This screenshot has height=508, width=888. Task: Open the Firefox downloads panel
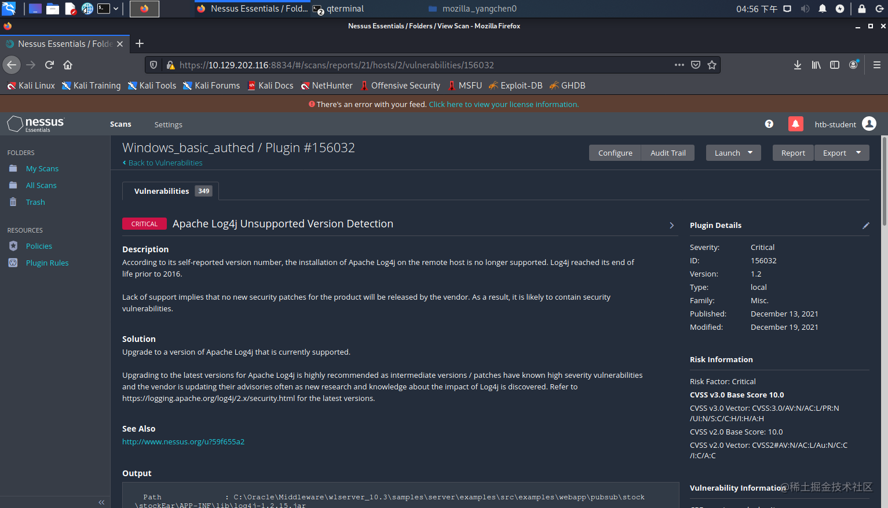point(798,65)
